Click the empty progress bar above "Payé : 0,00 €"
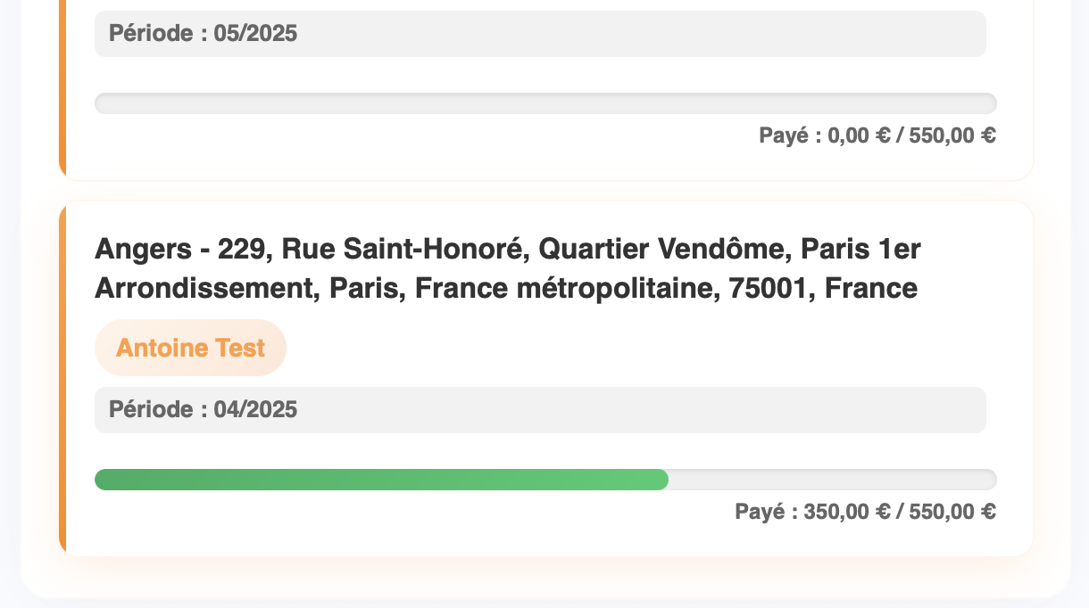Viewport: 1089px width, 608px height. click(545, 103)
